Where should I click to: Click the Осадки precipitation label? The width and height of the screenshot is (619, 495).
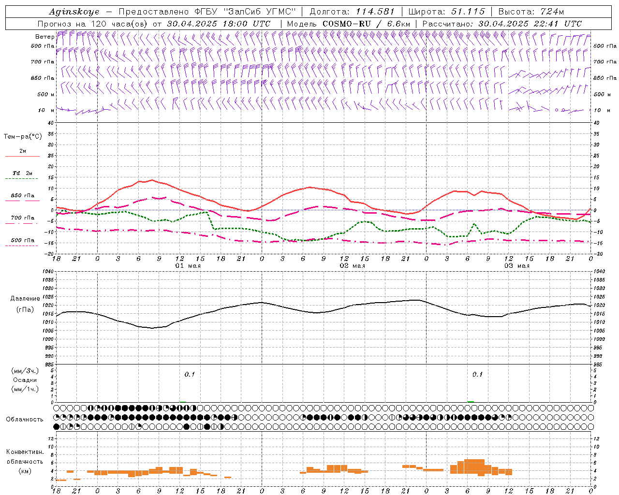(25, 380)
